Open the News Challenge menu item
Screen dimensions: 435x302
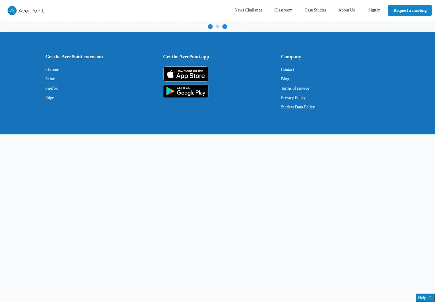(x=248, y=10)
